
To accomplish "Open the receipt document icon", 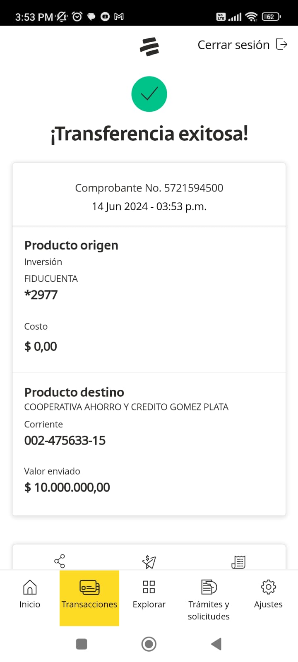I will [x=238, y=561].
